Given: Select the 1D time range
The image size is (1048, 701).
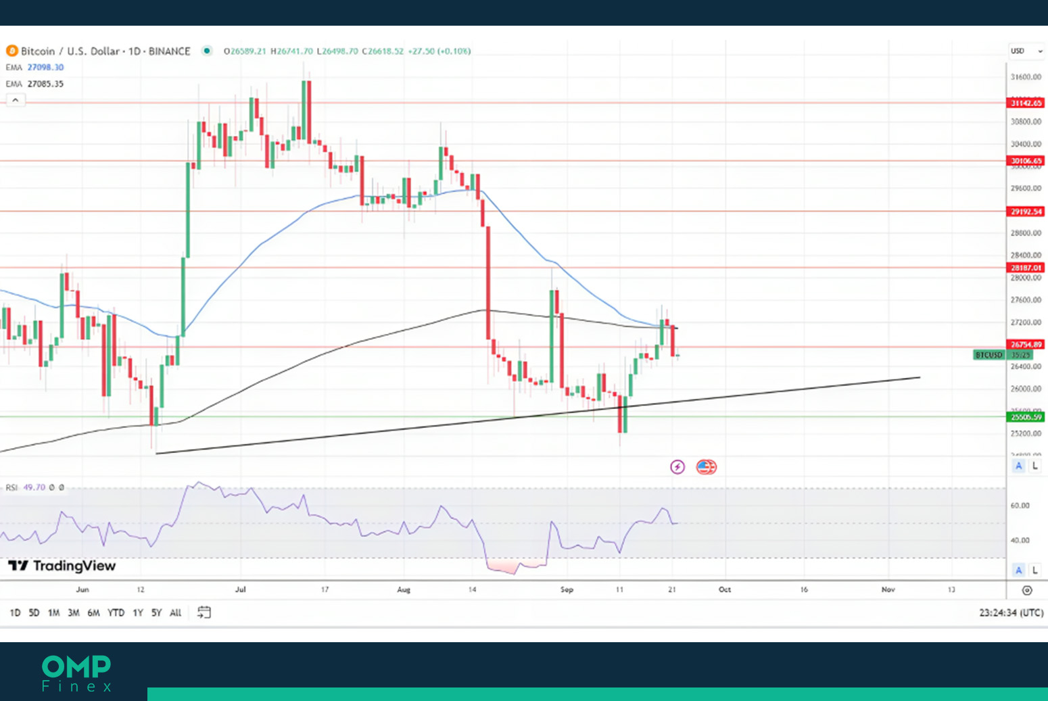Looking at the screenshot, I should (x=15, y=612).
